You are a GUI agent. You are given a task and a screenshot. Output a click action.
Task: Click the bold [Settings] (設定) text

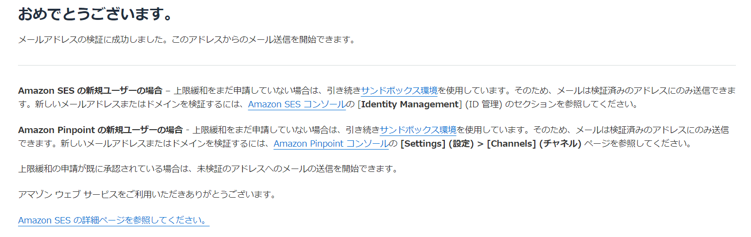click(434, 144)
